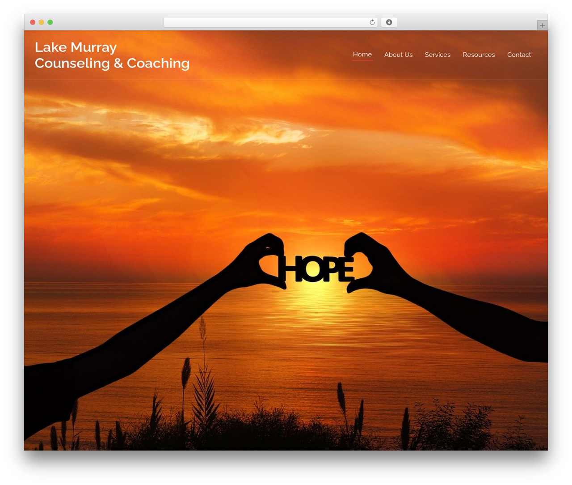This screenshot has height=485, width=572.
Task: Click the Lake Murray Counseling & Coaching title
Action: click(x=112, y=55)
